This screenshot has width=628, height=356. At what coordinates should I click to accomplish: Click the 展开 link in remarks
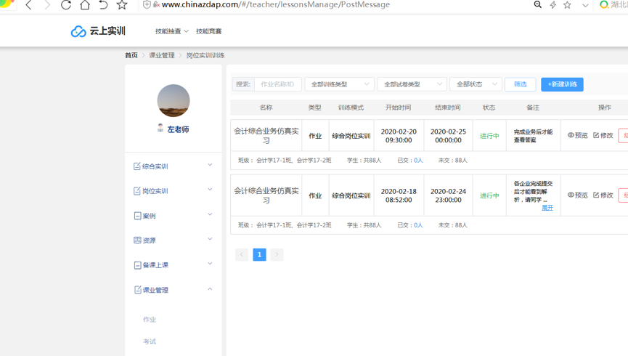click(x=547, y=208)
